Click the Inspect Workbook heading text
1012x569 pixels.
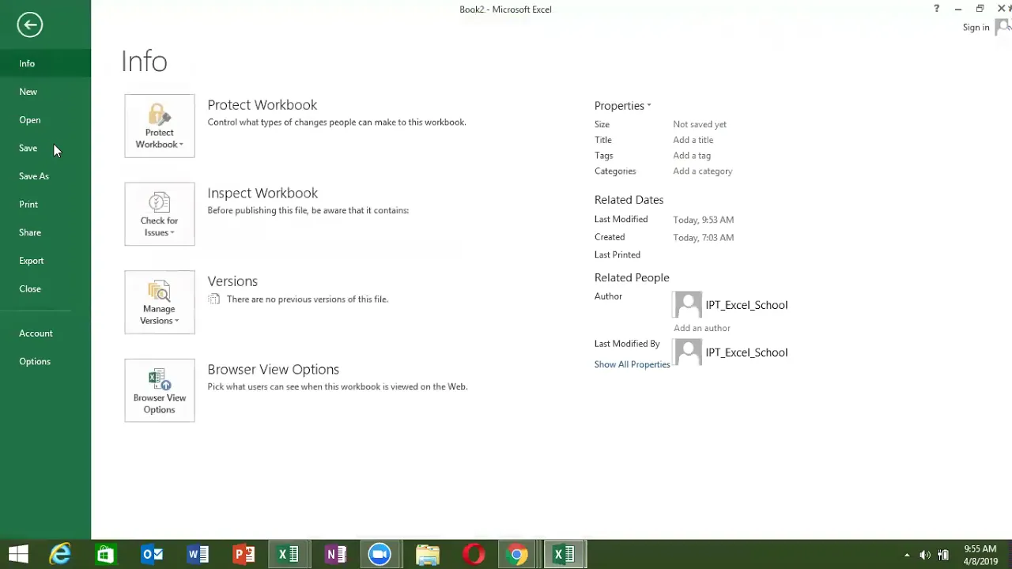pyautogui.click(x=262, y=193)
